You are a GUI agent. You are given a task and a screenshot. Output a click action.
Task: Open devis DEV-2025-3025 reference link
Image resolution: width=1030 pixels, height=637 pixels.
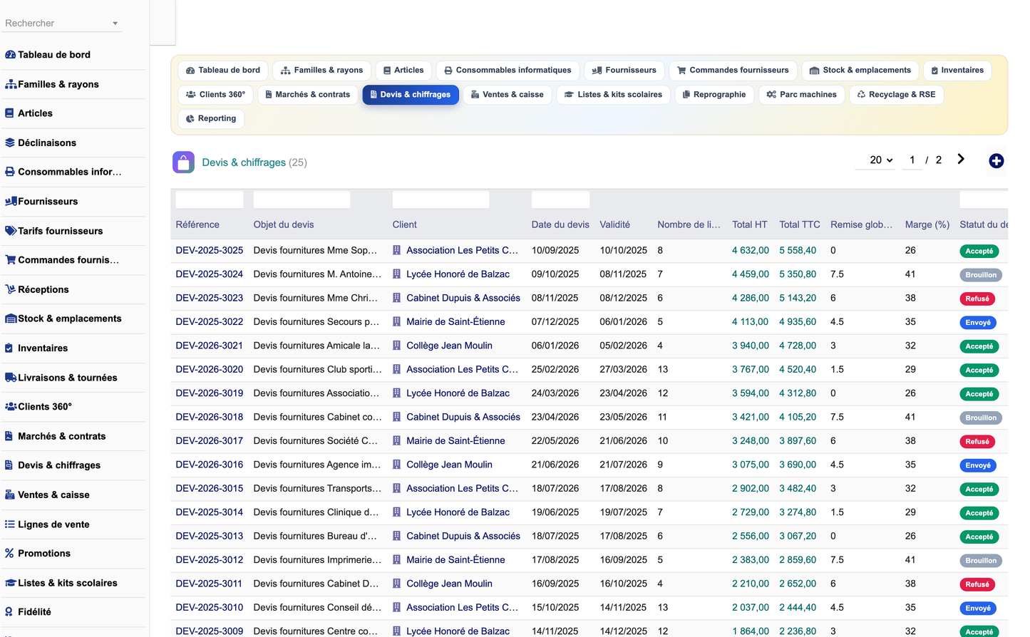pos(210,251)
